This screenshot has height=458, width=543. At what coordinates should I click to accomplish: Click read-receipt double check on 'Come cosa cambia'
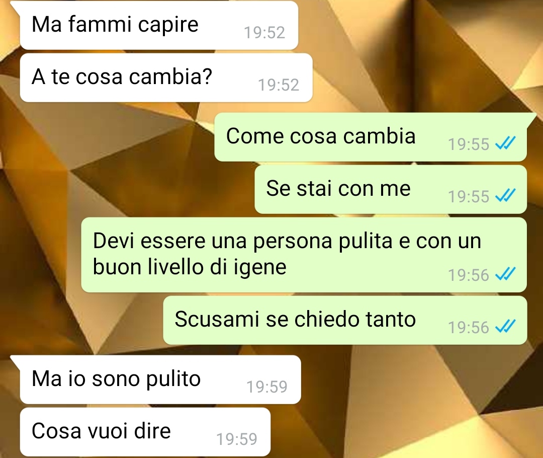pyautogui.click(x=506, y=143)
